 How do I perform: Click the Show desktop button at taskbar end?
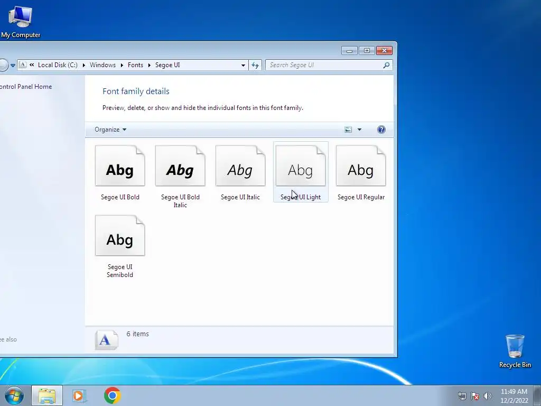pos(537,395)
